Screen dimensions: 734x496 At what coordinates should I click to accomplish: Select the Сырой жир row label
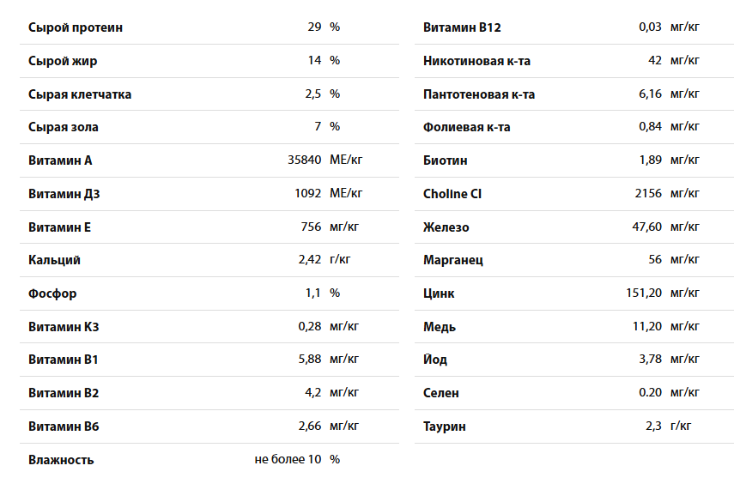[x=63, y=61]
